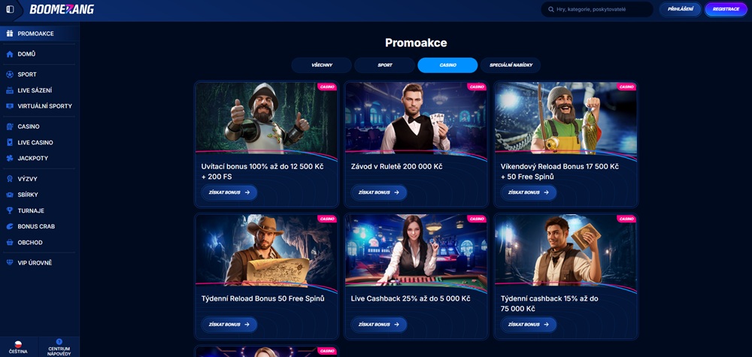Open the Víkendový Reload Bonus fisherman thumbnail
The image size is (752, 357).
[x=566, y=118]
